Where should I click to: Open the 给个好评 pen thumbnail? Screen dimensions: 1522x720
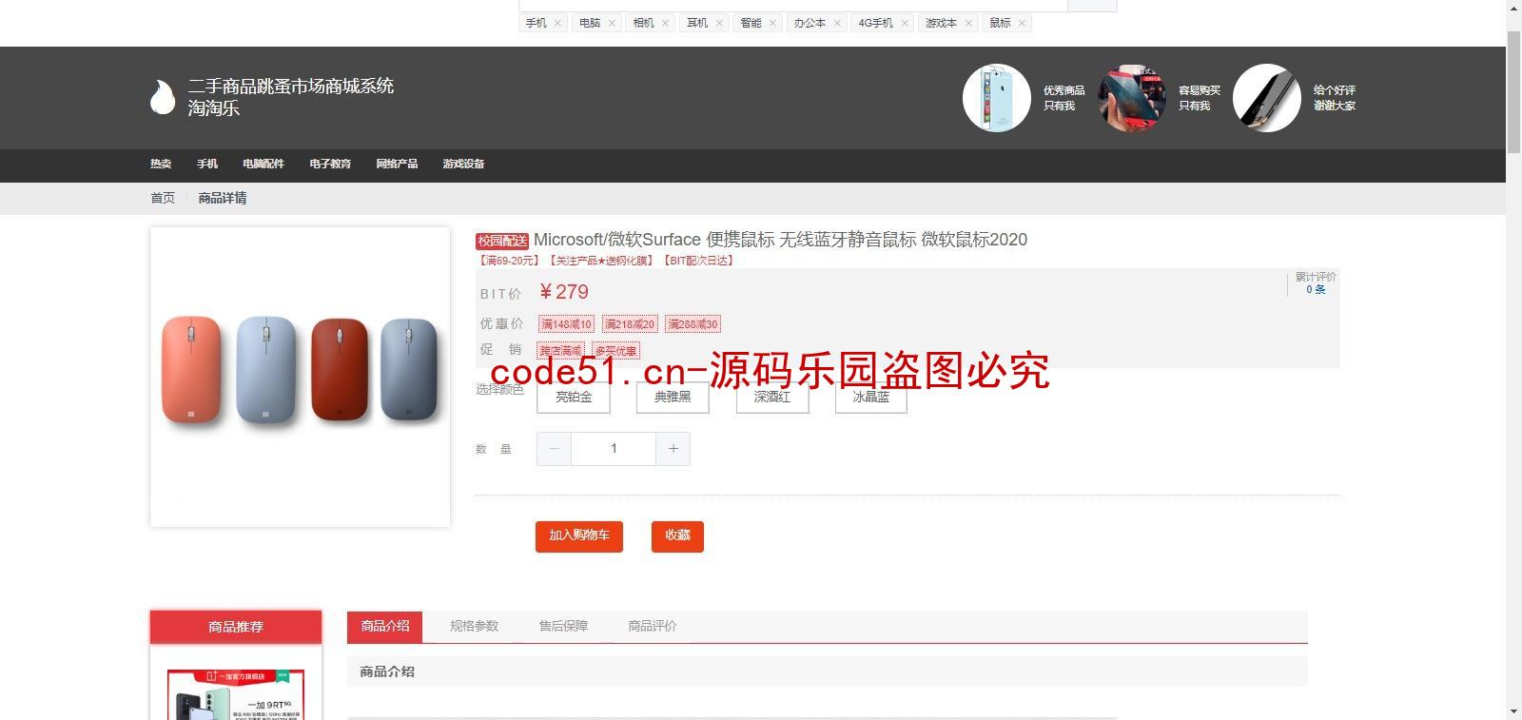(x=1266, y=98)
